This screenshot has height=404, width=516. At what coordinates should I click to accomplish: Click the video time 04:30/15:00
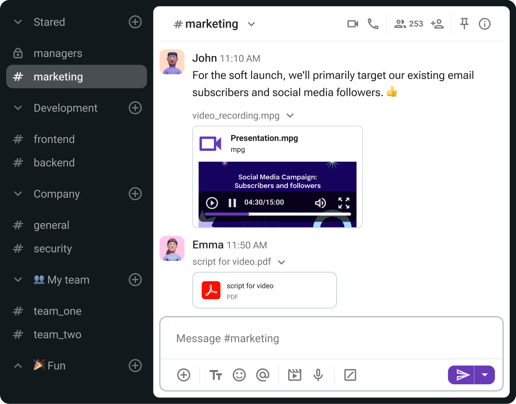click(x=264, y=202)
